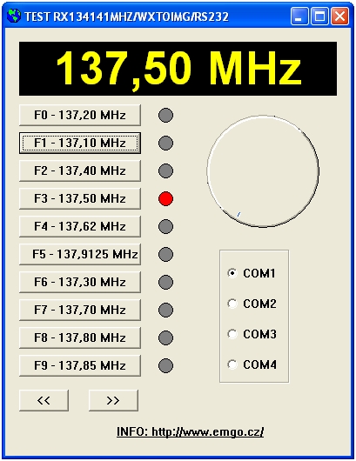Step frequency up with >> button
Screen dimensions: 356x461
click(113, 400)
